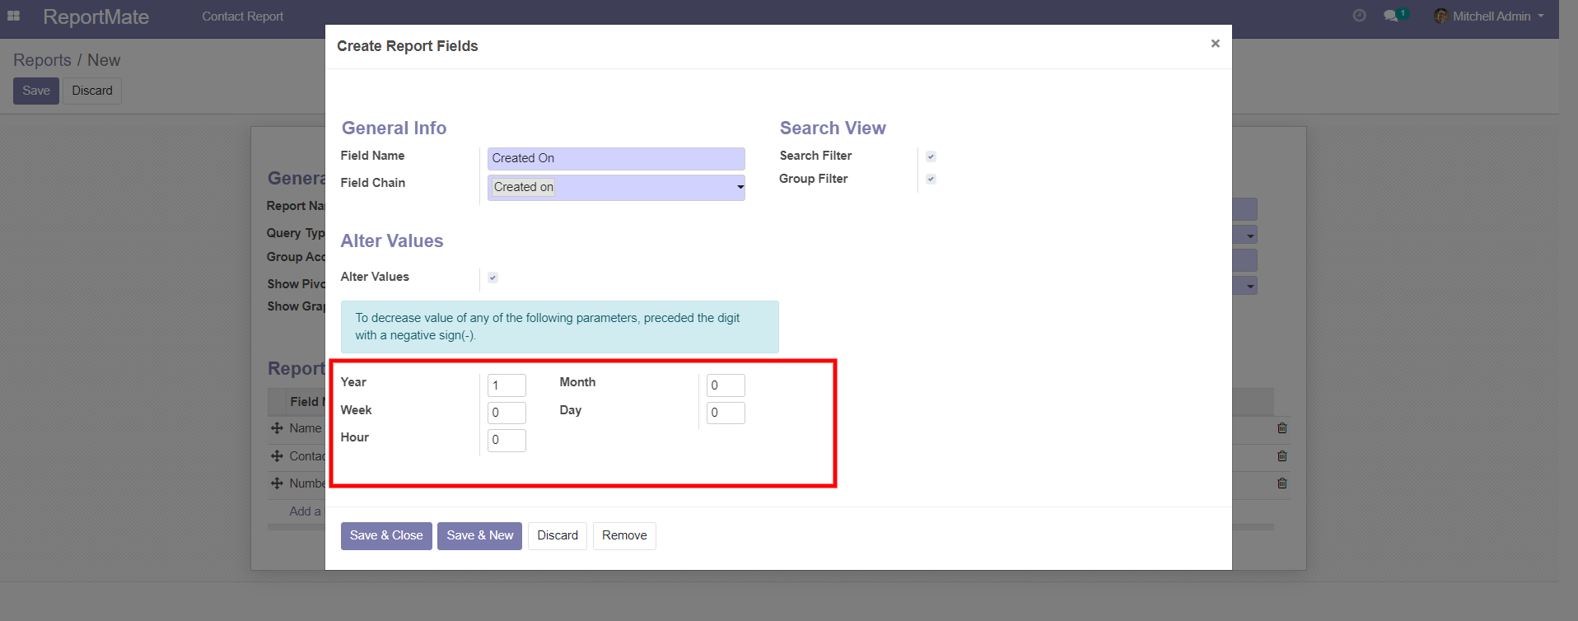Open the Mitchell Admin user menu
Screen dimensions: 1578x621
coord(1489,16)
